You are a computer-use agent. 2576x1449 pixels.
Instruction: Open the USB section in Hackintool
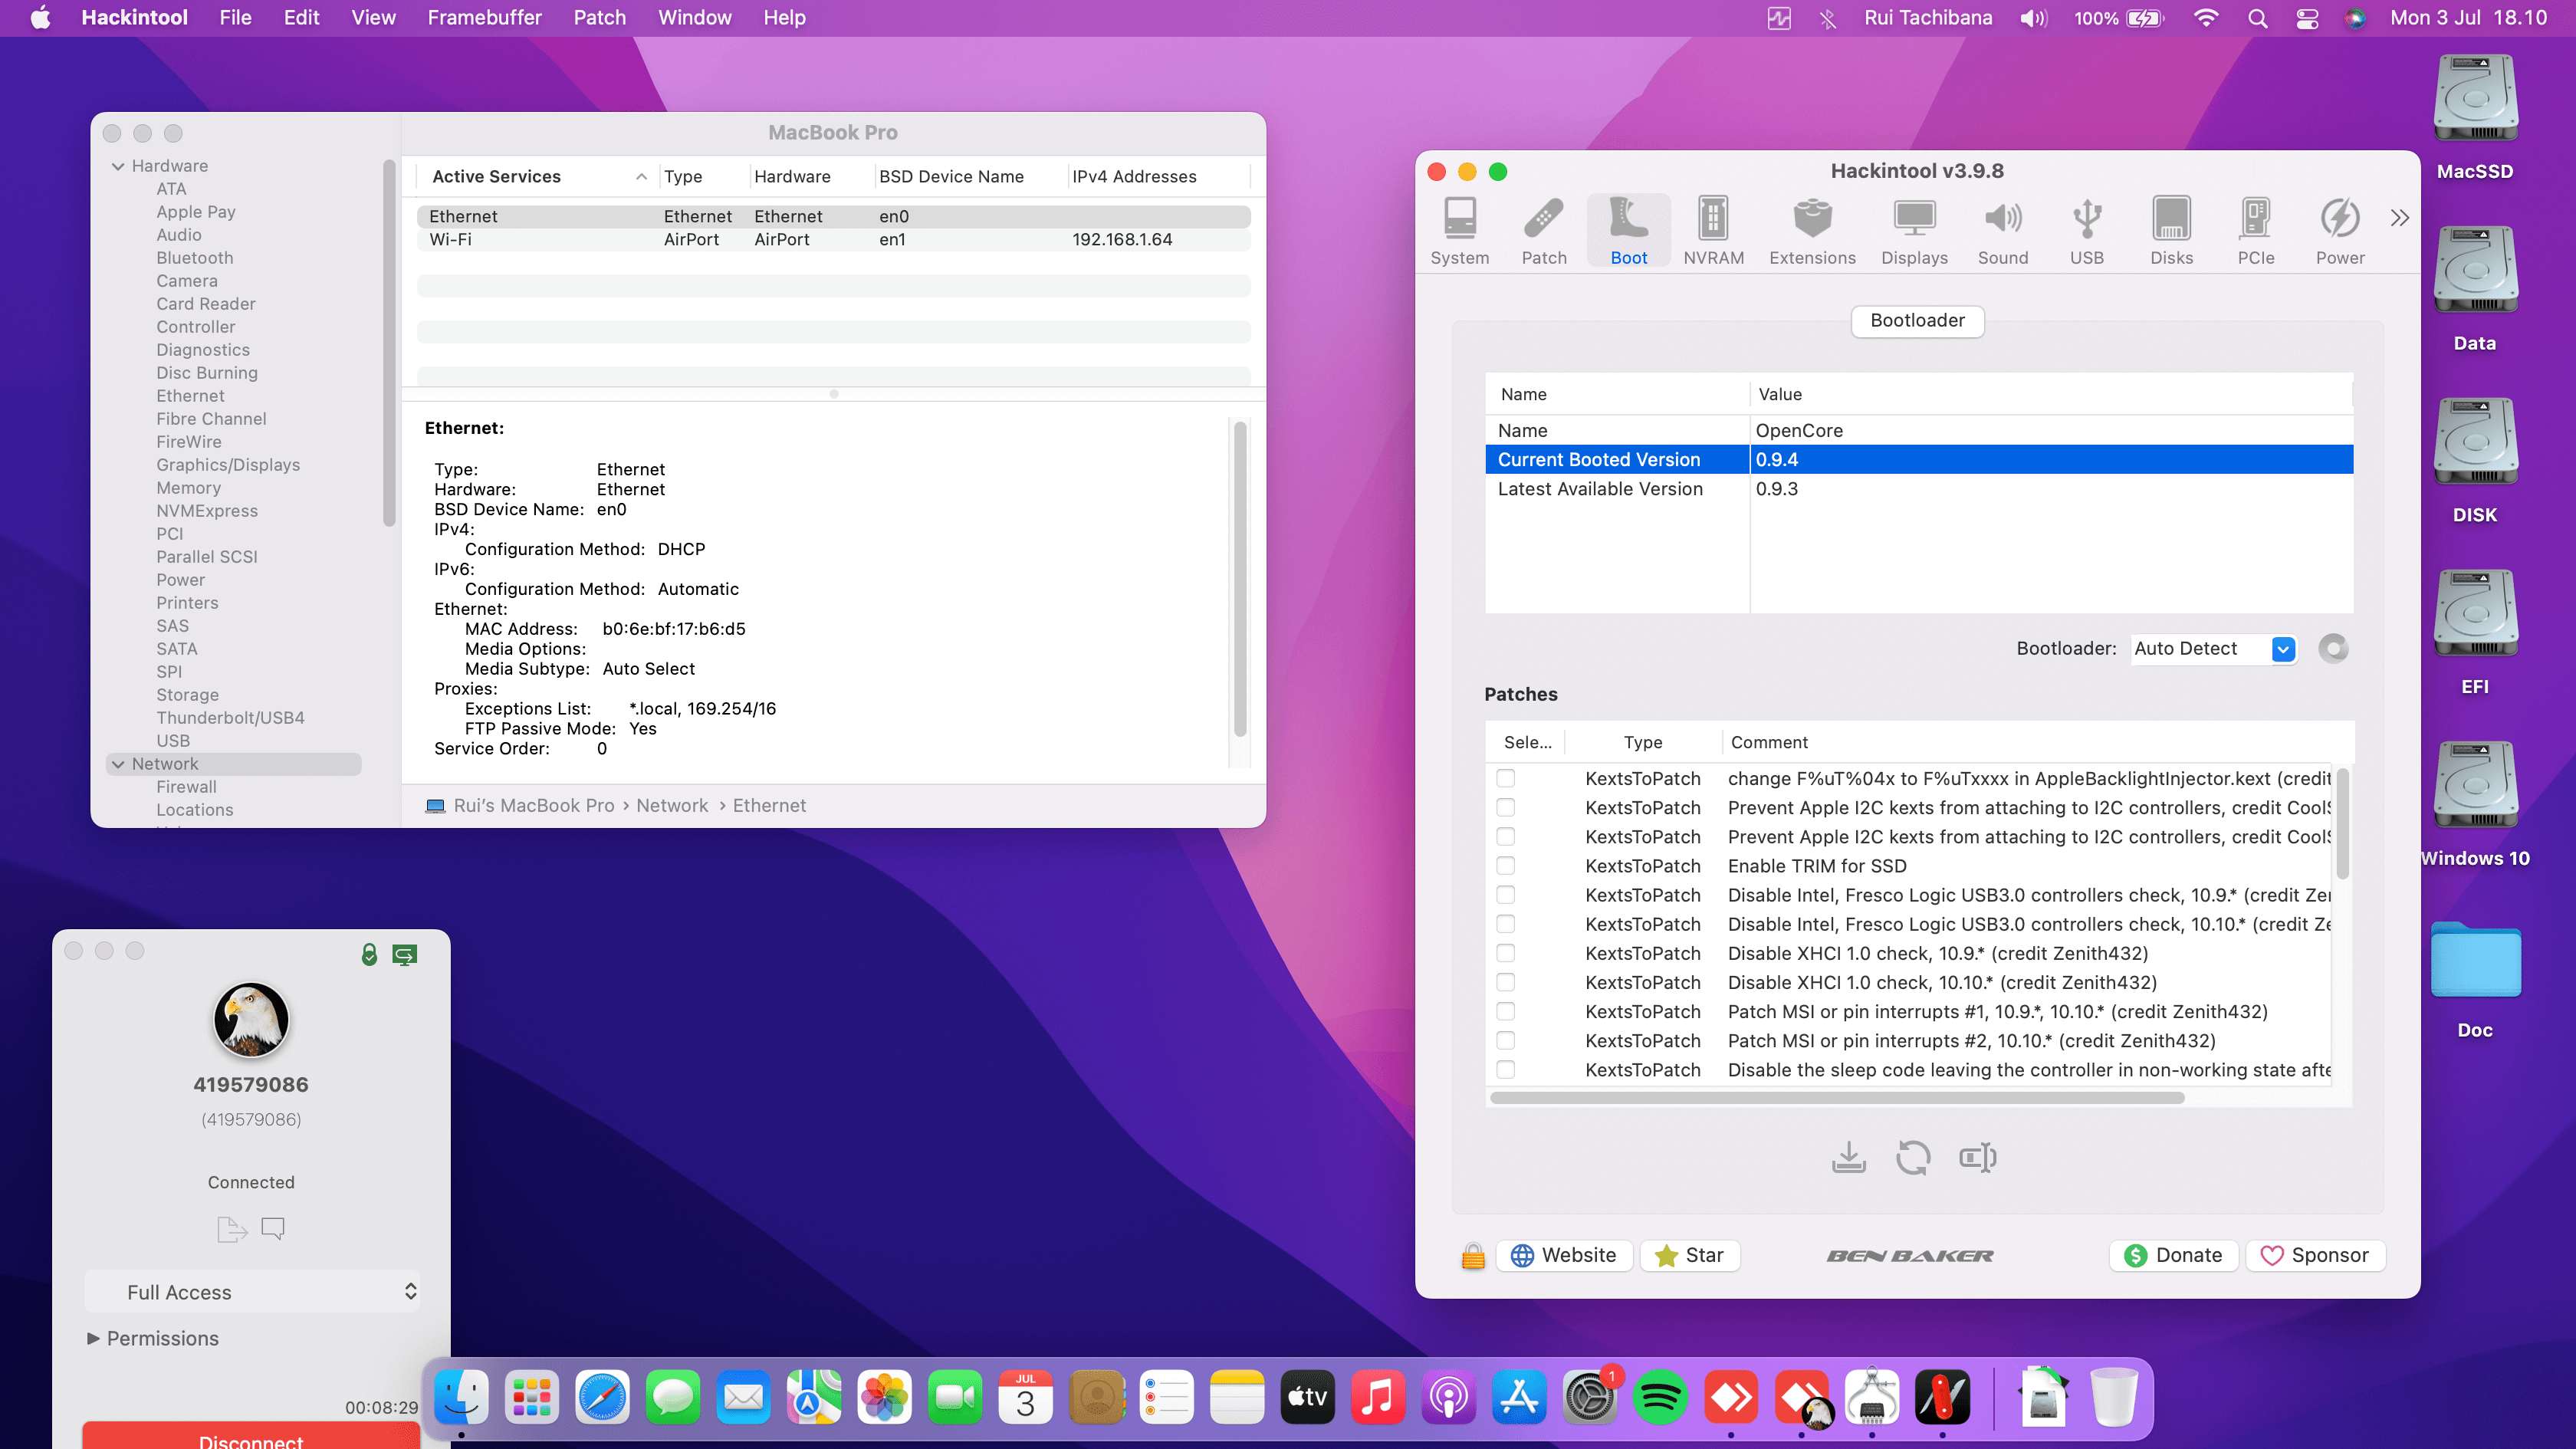[2087, 230]
